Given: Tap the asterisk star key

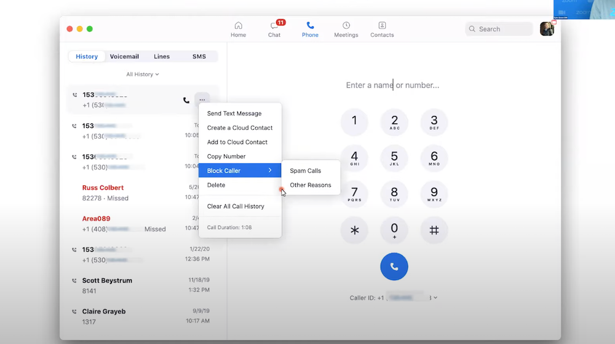Looking at the screenshot, I should (x=354, y=230).
